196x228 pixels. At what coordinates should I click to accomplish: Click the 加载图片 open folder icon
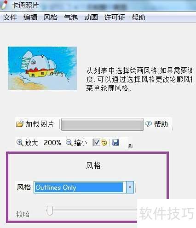20,124
